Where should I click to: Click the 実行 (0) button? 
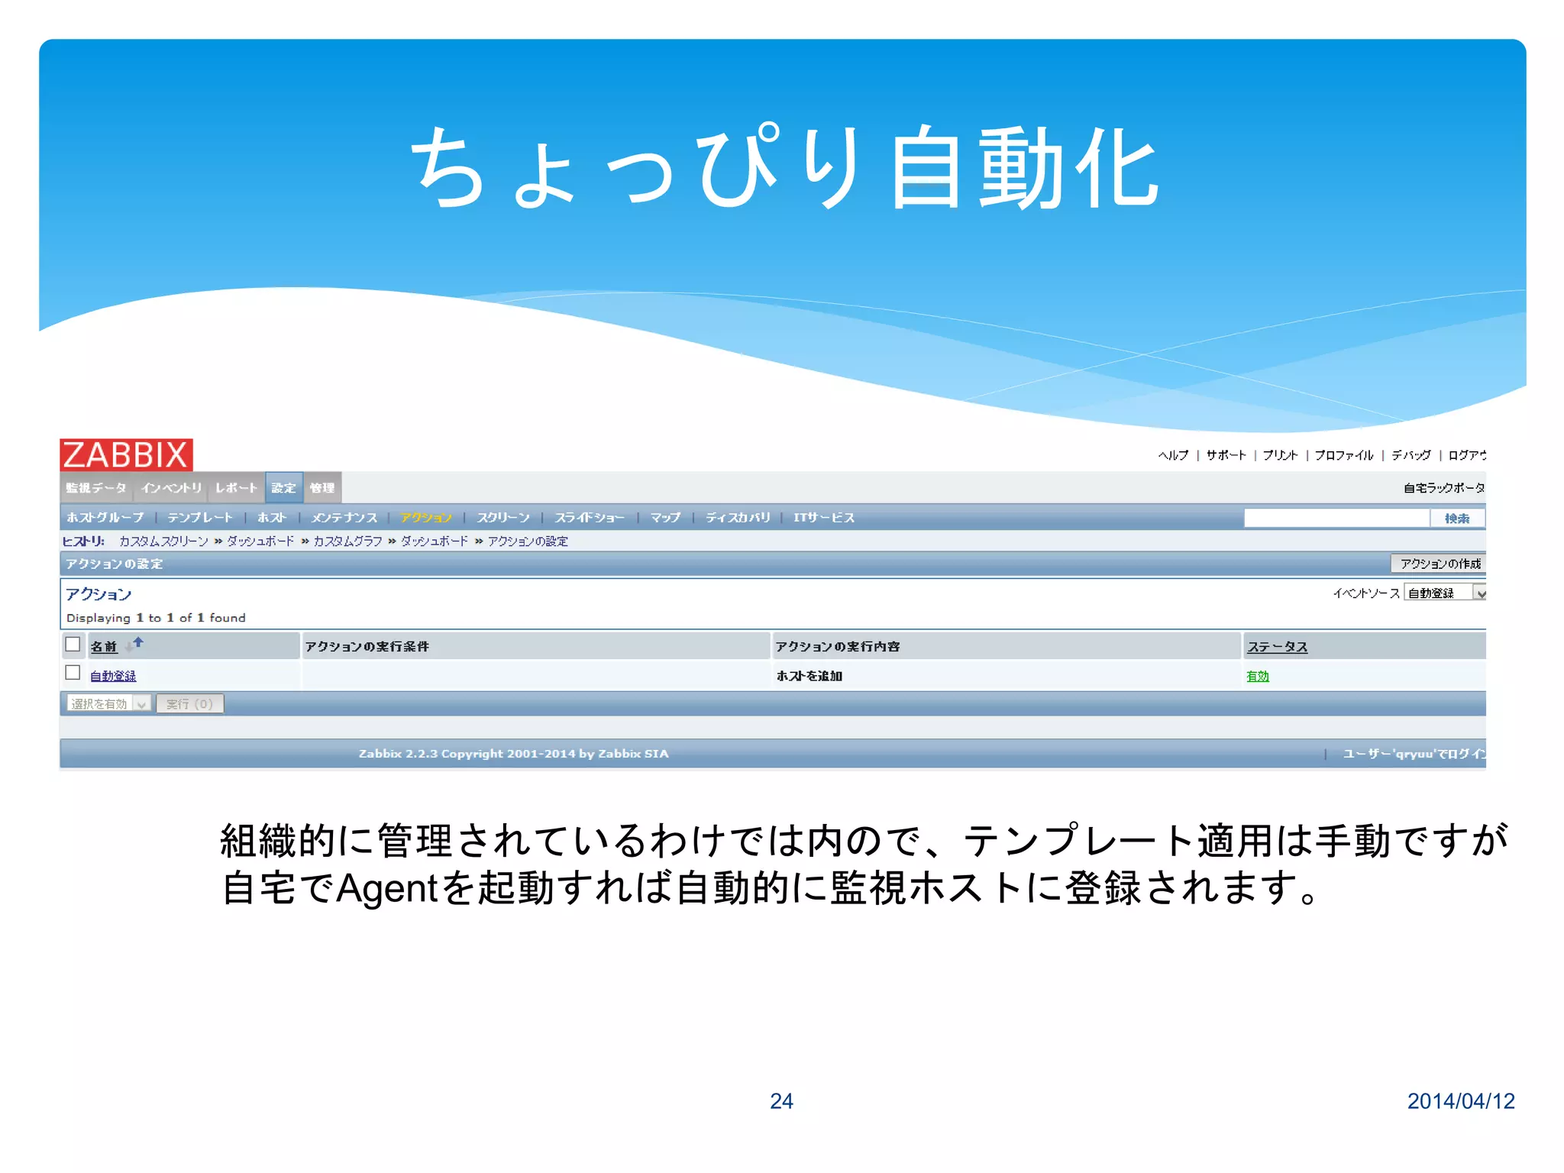point(190,703)
